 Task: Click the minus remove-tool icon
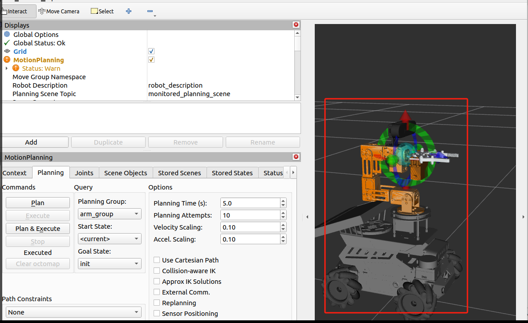pos(150,11)
